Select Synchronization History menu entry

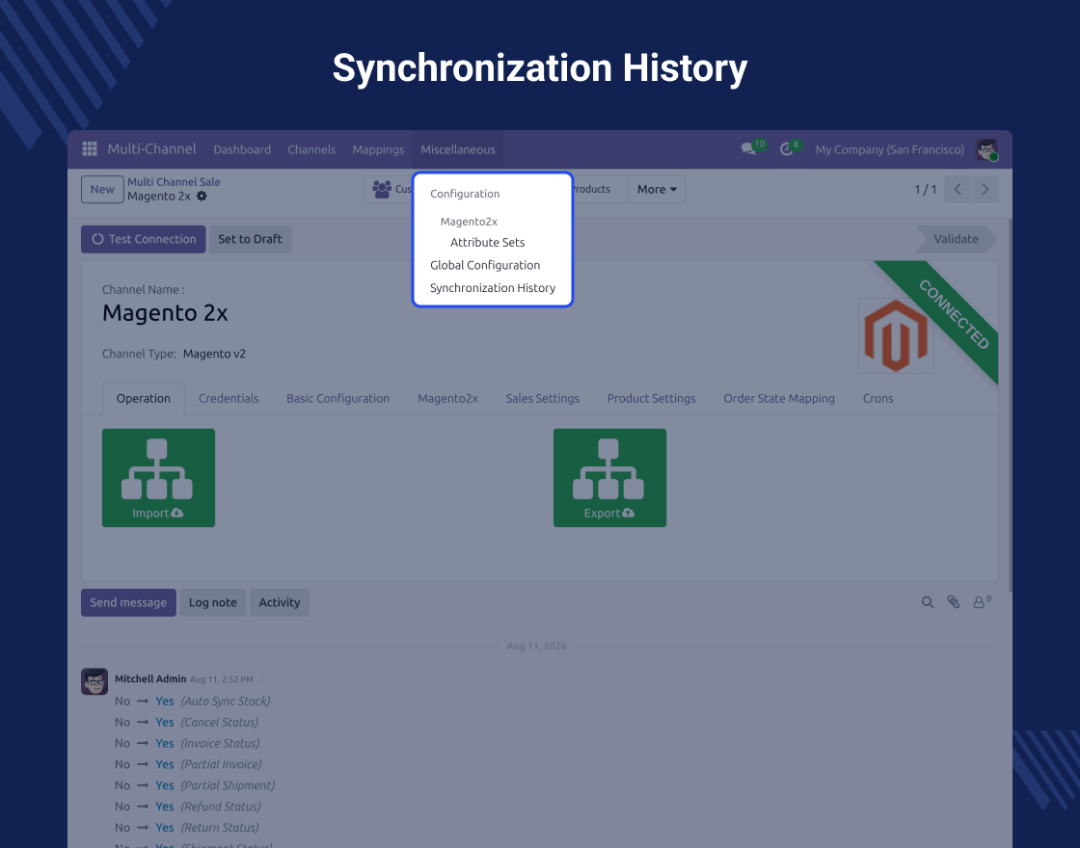point(493,288)
